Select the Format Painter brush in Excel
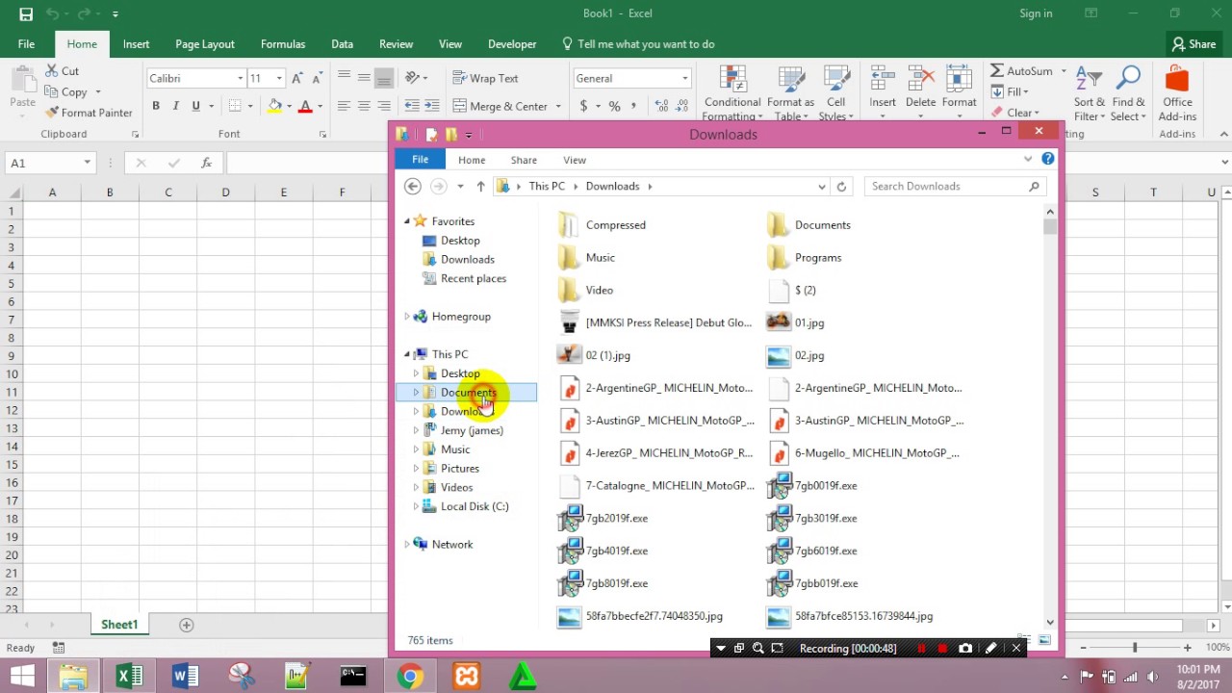 click(51, 113)
